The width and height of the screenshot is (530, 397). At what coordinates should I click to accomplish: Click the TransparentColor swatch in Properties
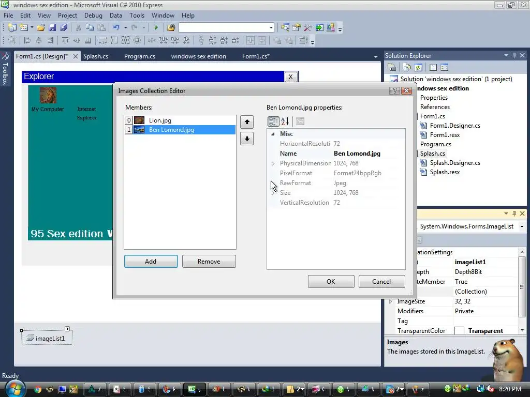pos(459,331)
